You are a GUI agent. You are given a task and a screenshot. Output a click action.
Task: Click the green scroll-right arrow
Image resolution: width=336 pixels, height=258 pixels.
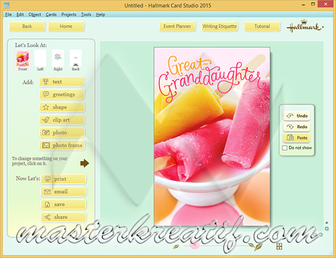click(x=321, y=235)
